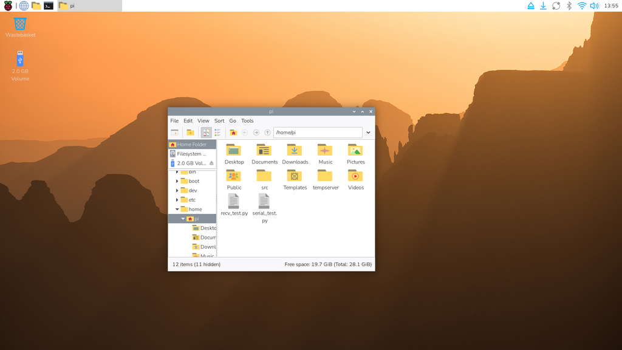
Task: Click the New Window toolbar icon
Action: tap(174, 132)
